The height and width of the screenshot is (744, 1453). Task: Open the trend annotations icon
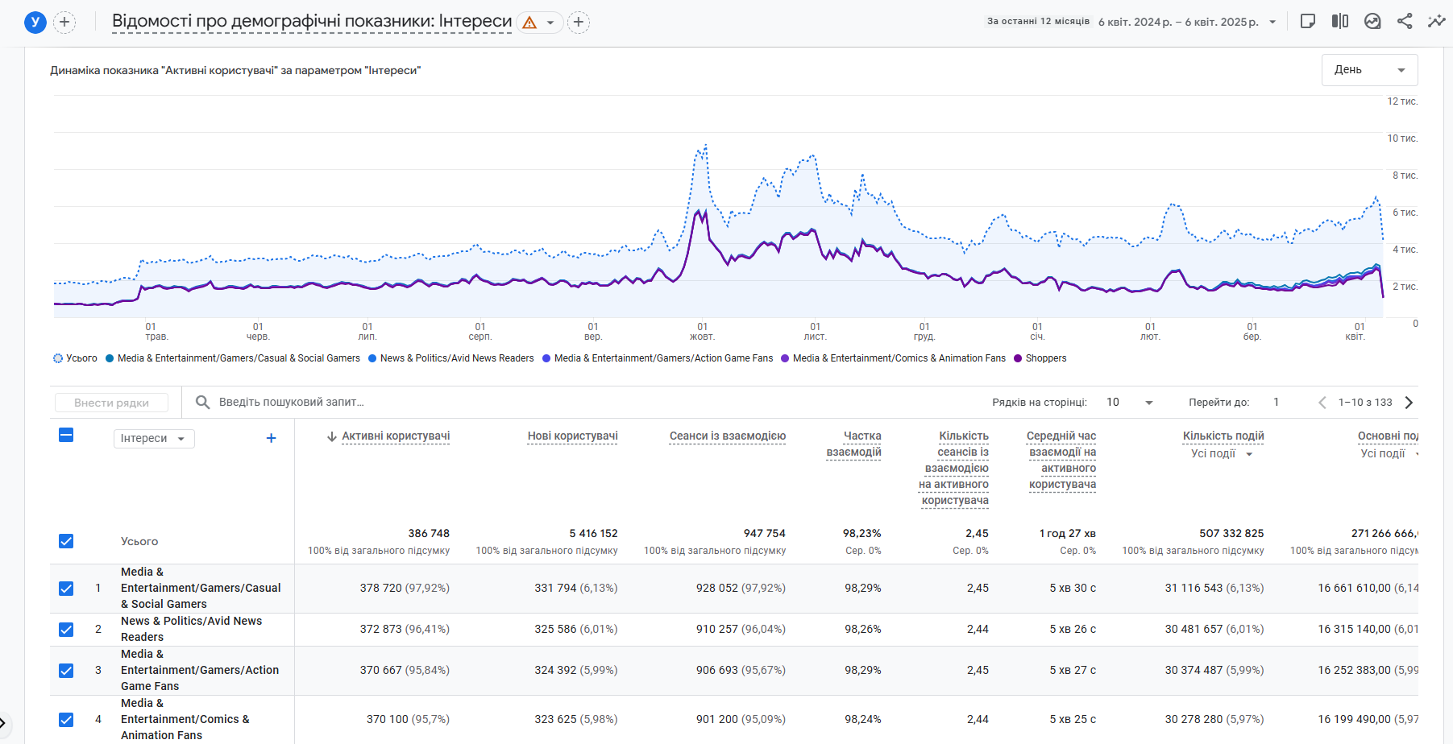pyautogui.click(x=1372, y=22)
